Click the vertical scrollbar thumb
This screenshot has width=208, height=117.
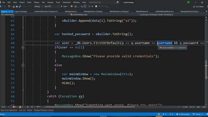[206, 70]
